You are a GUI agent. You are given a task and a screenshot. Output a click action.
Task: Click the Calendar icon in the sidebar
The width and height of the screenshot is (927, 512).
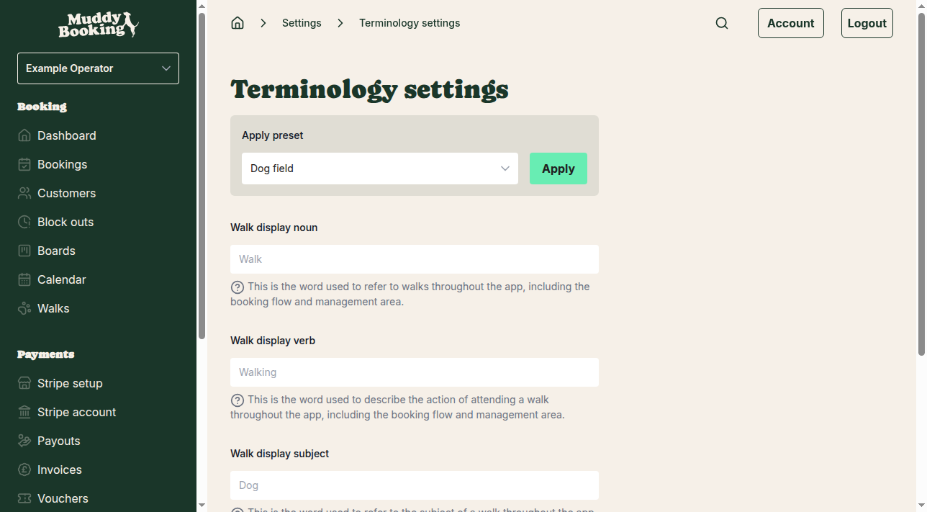click(x=24, y=279)
